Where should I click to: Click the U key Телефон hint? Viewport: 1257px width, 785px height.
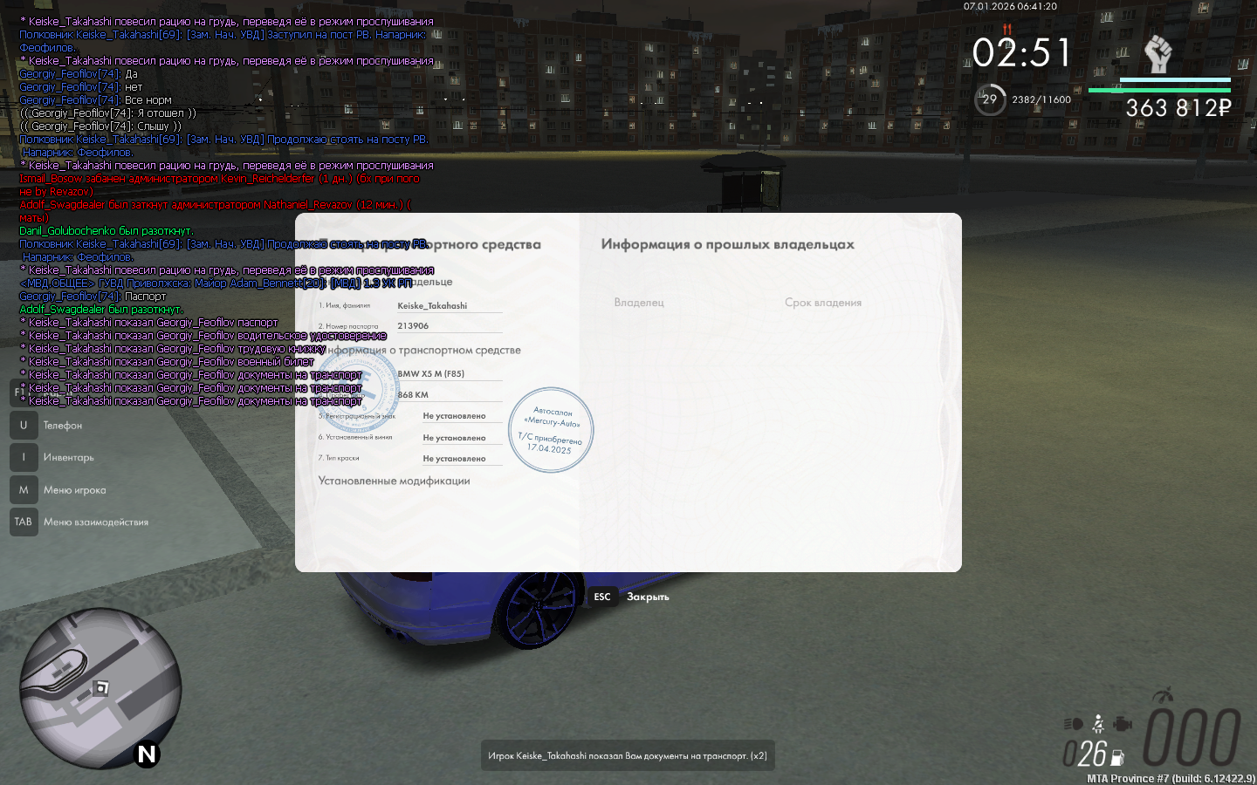coord(46,425)
